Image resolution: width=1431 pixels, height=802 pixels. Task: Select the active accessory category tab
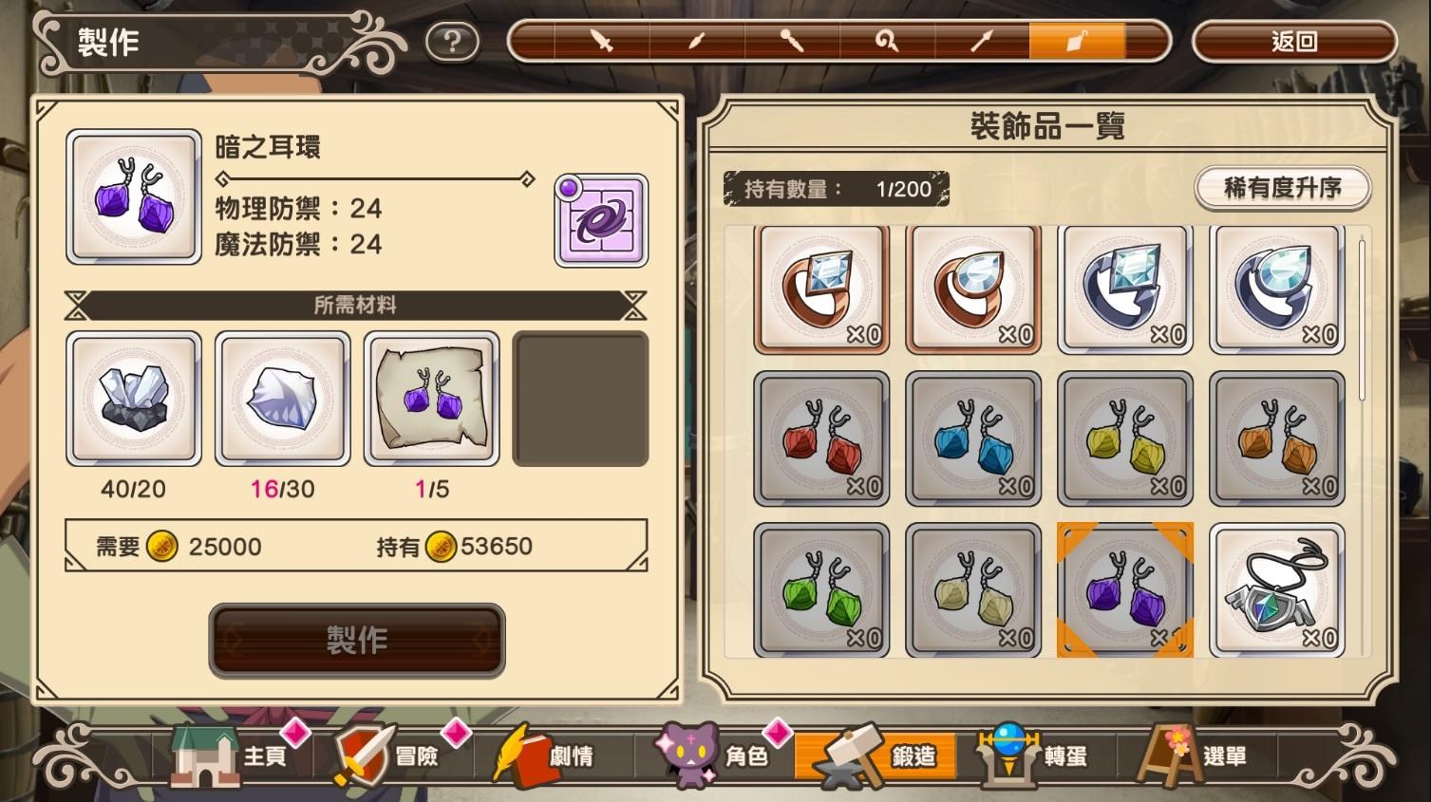1077,42
